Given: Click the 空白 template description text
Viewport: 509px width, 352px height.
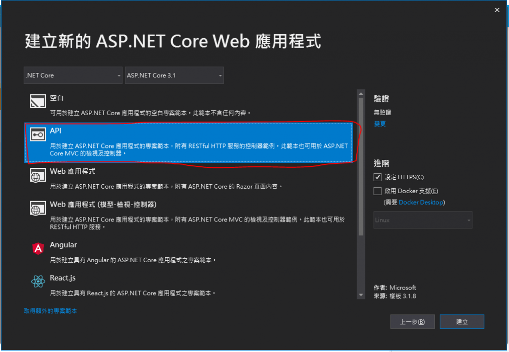Looking at the screenshot, I should coord(151,113).
